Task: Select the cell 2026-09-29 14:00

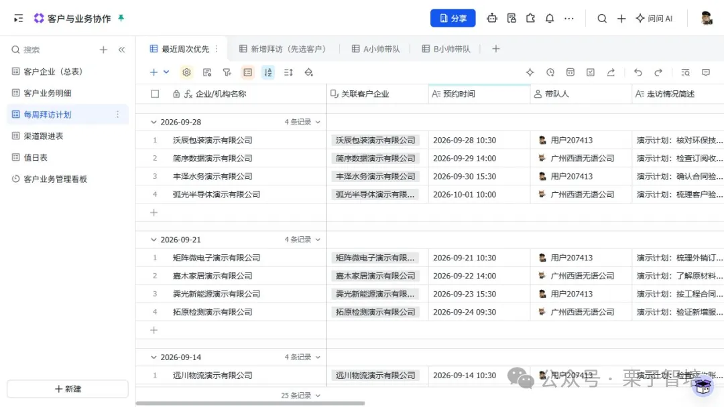Action: [x=479, y=158]
